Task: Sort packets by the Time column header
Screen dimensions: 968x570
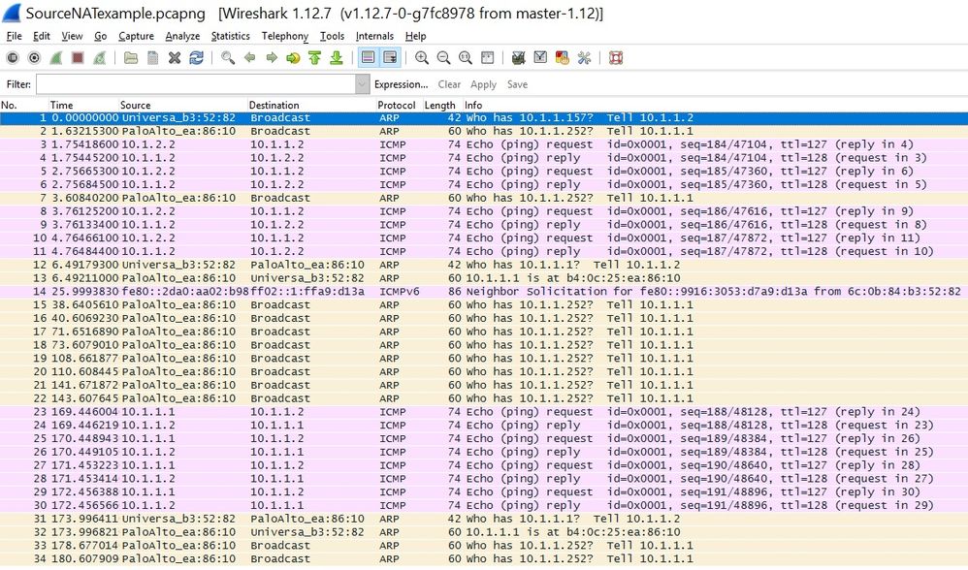Action: coord(61,105)
